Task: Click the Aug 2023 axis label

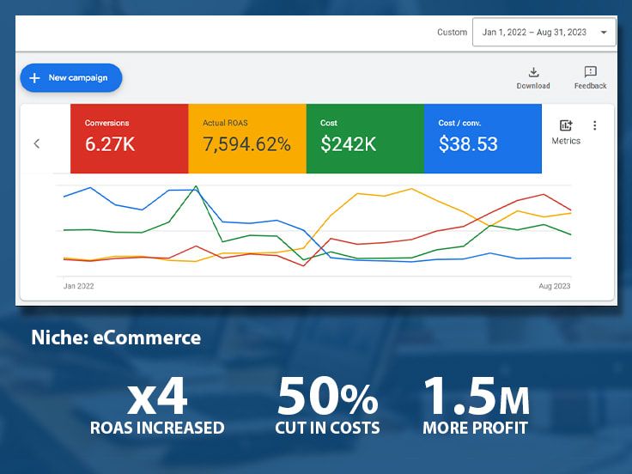Action: pyautogui.click(x=554, y=286)
